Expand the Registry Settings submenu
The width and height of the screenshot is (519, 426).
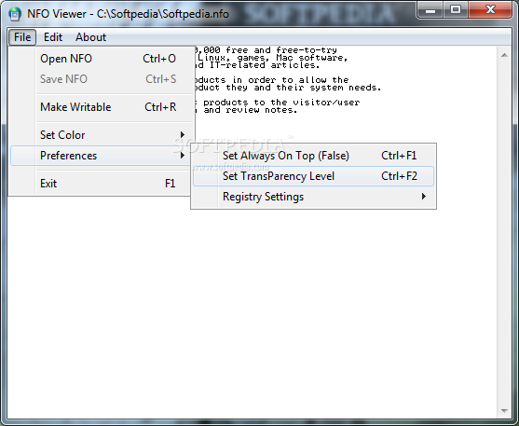(x=313, y=197)
